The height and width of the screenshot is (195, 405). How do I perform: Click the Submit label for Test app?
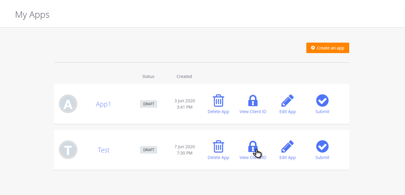322,157
